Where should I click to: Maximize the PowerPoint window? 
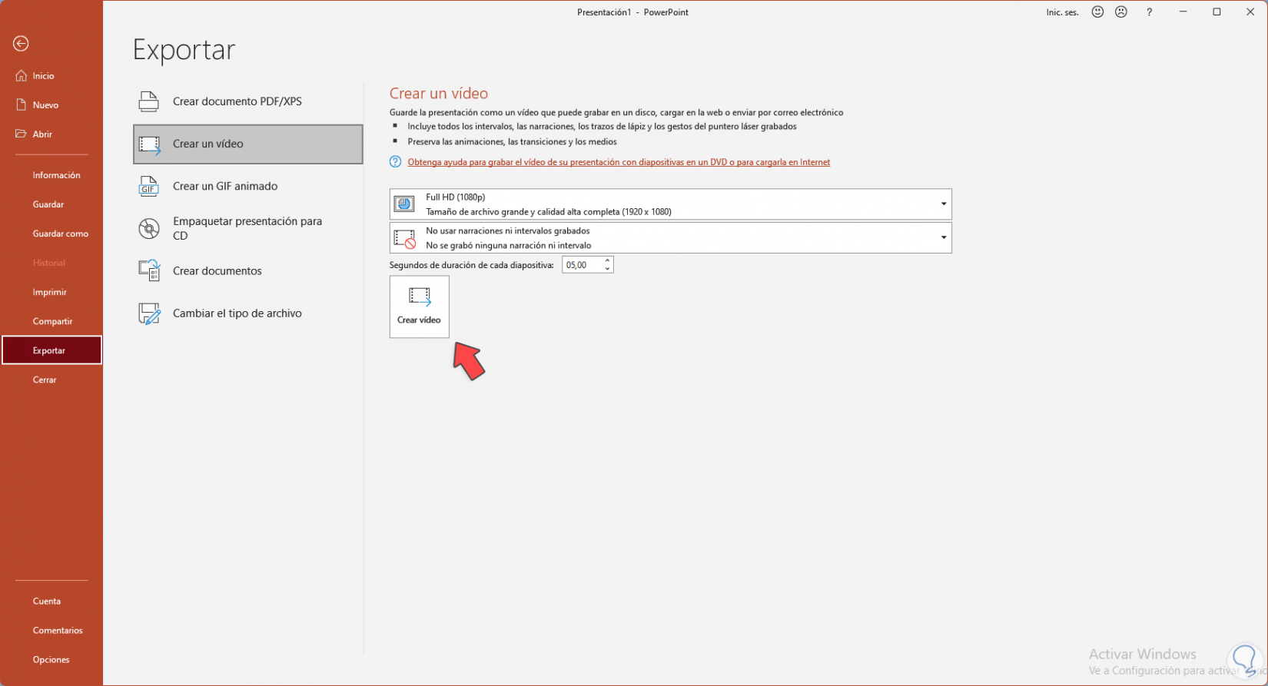1217,12
